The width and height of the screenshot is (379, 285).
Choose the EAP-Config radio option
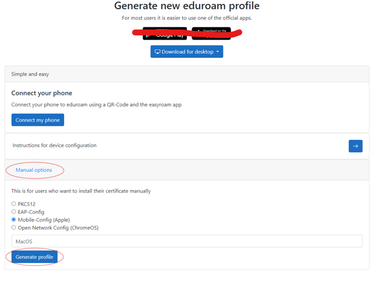pos(14,212)
